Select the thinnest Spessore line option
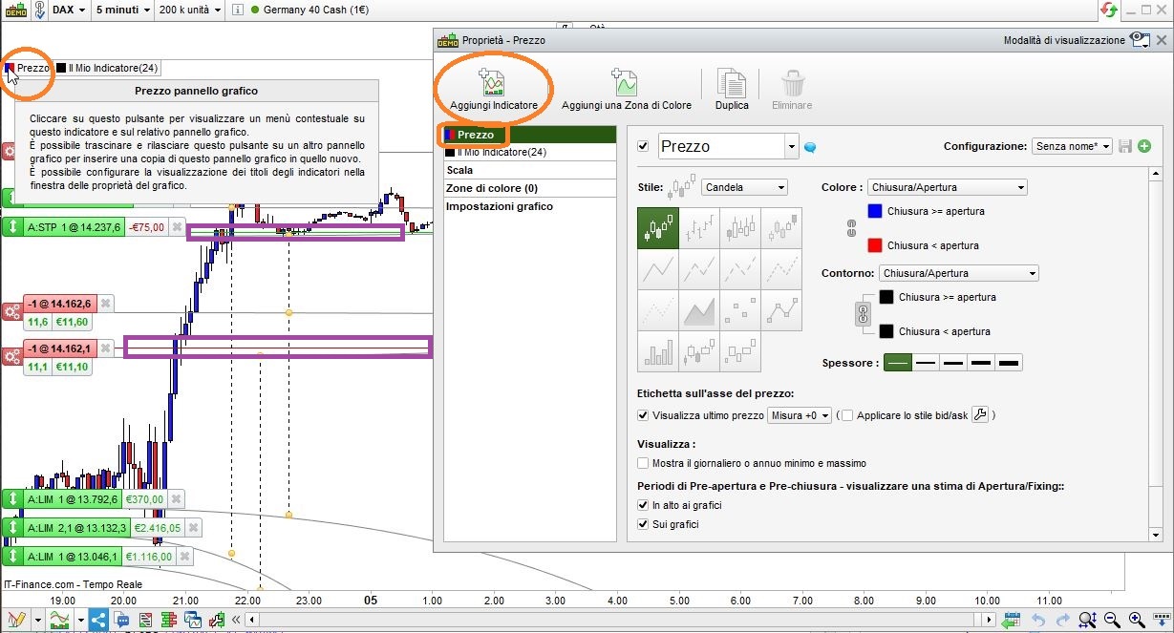The width and height of the screenshot is (1174, 633). tap(898, 363)
